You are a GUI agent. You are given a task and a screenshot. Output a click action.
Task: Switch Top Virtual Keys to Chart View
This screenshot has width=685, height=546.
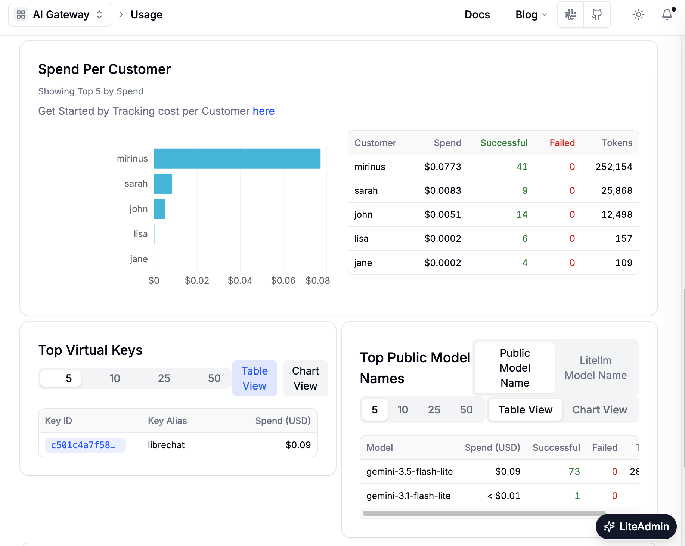306,378
